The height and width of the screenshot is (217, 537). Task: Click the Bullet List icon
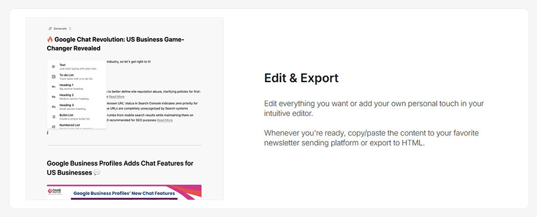point(54,117)
